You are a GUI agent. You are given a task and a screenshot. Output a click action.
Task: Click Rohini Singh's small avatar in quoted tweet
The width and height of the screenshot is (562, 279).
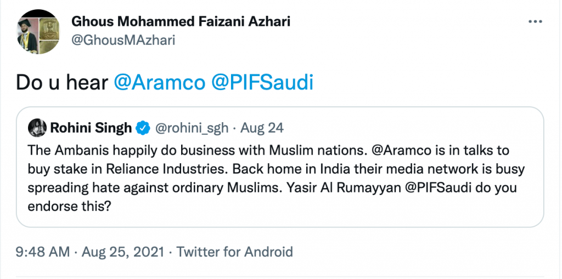(x=37, y=128)
